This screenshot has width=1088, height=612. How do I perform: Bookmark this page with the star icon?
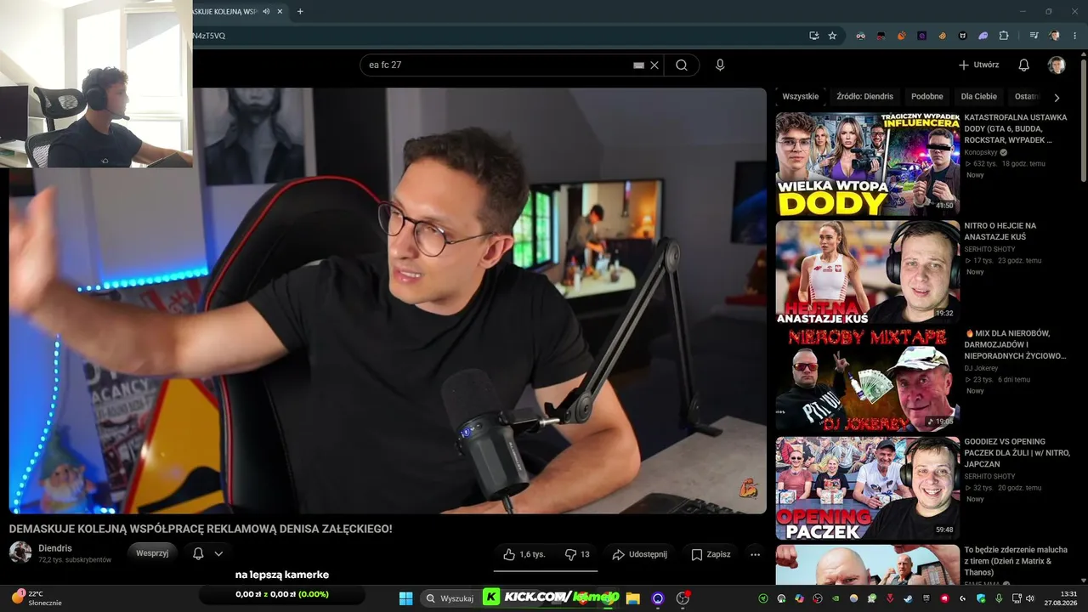pos(832,36)
